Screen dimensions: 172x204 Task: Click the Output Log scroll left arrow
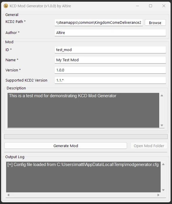(8, 195)
